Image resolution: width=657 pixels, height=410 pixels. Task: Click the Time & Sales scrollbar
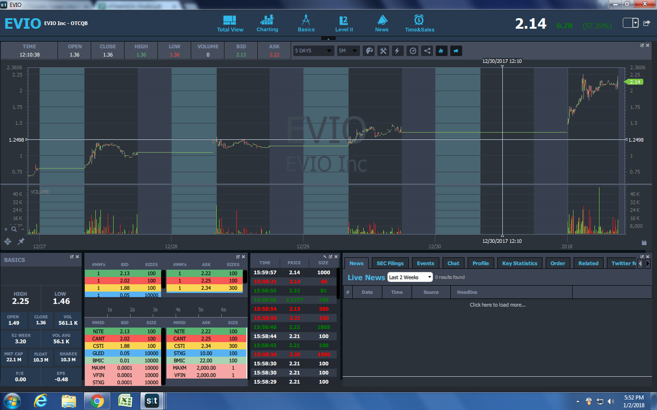[x=339, y=283]
